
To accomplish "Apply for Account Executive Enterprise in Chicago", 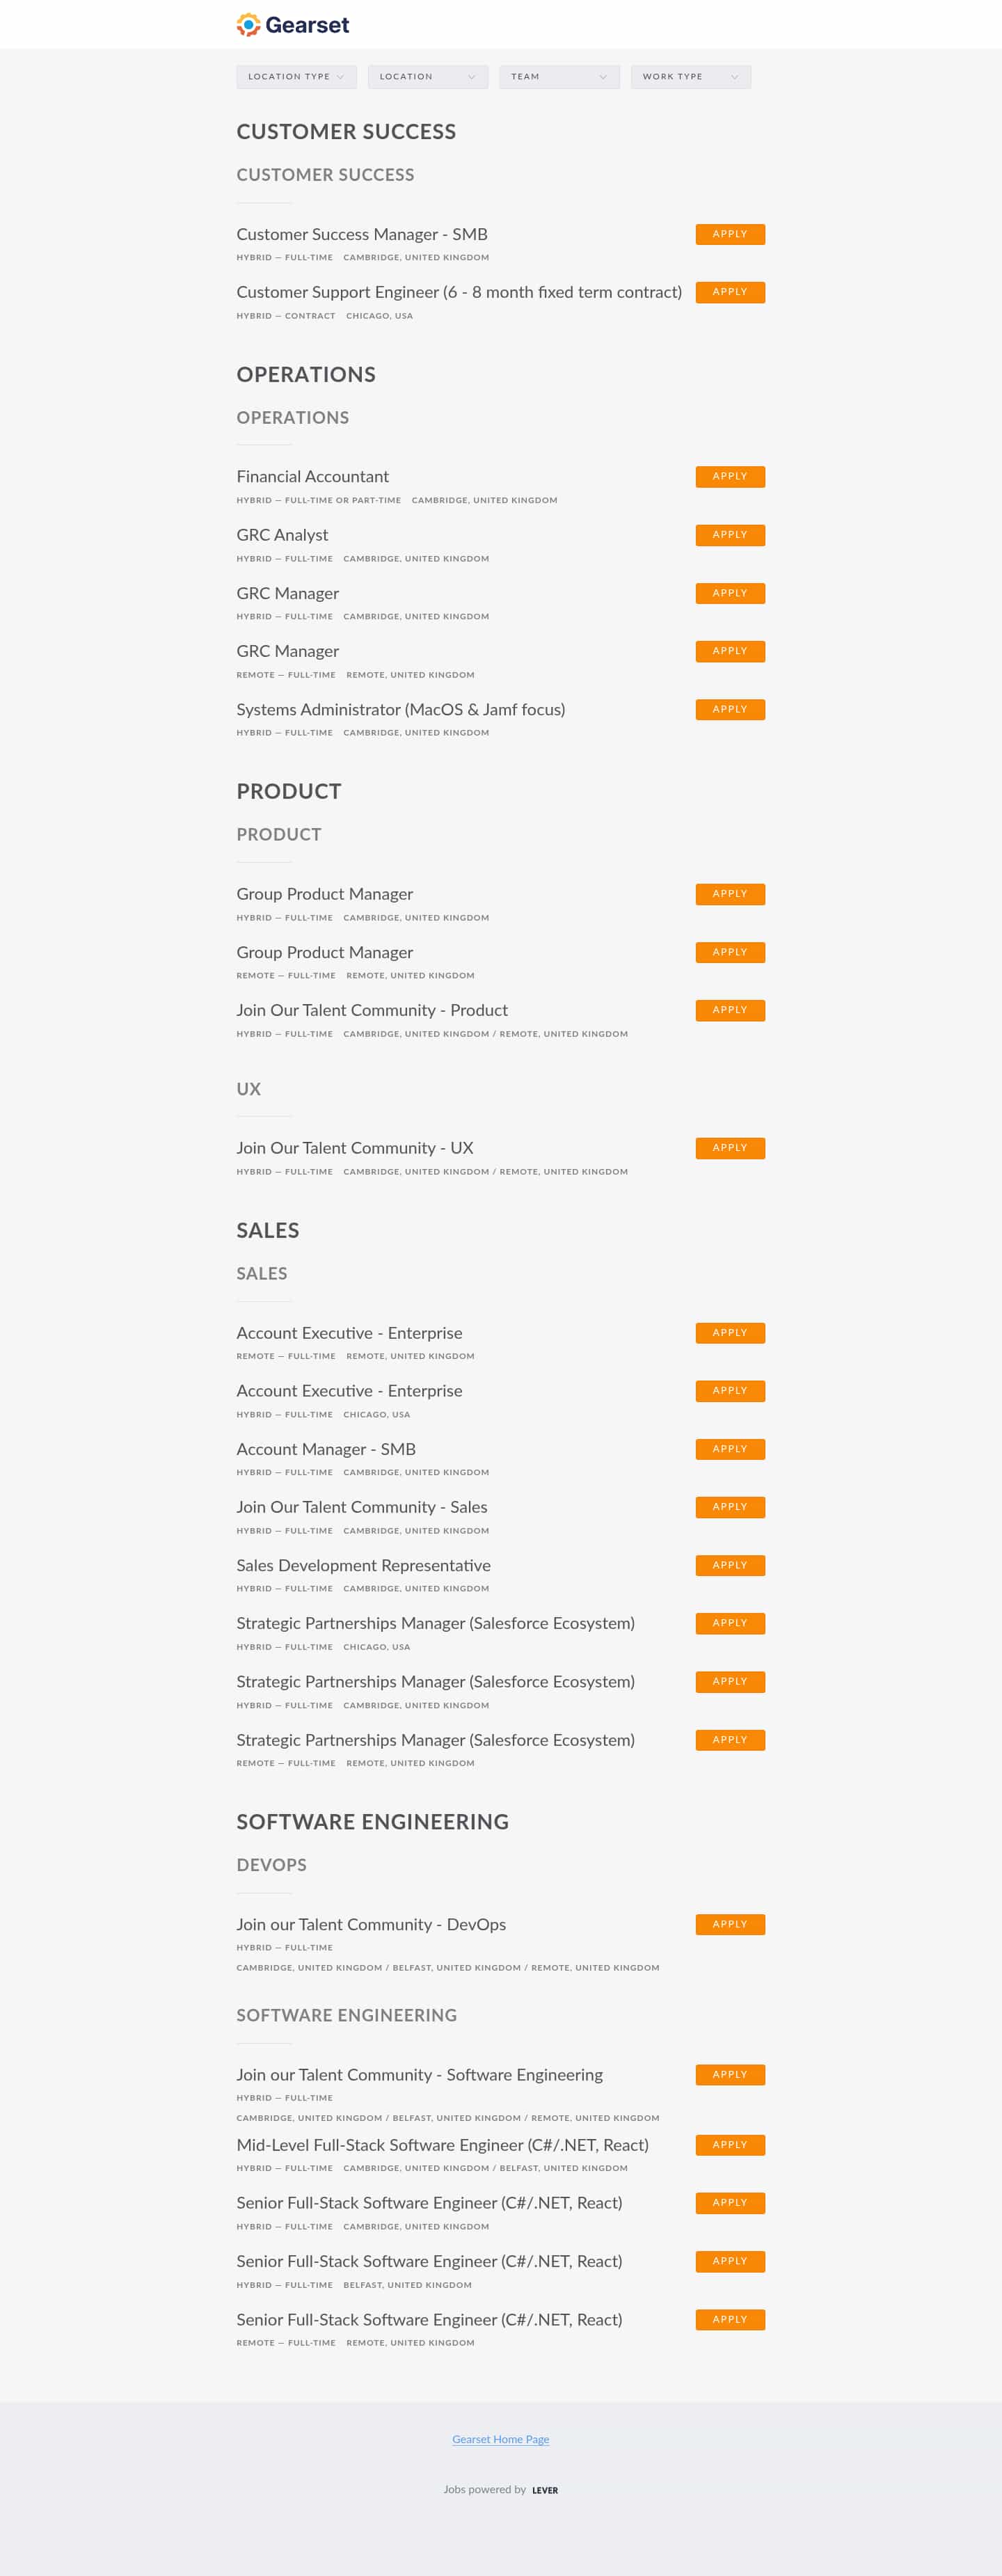I will (x=730, y=1391).
